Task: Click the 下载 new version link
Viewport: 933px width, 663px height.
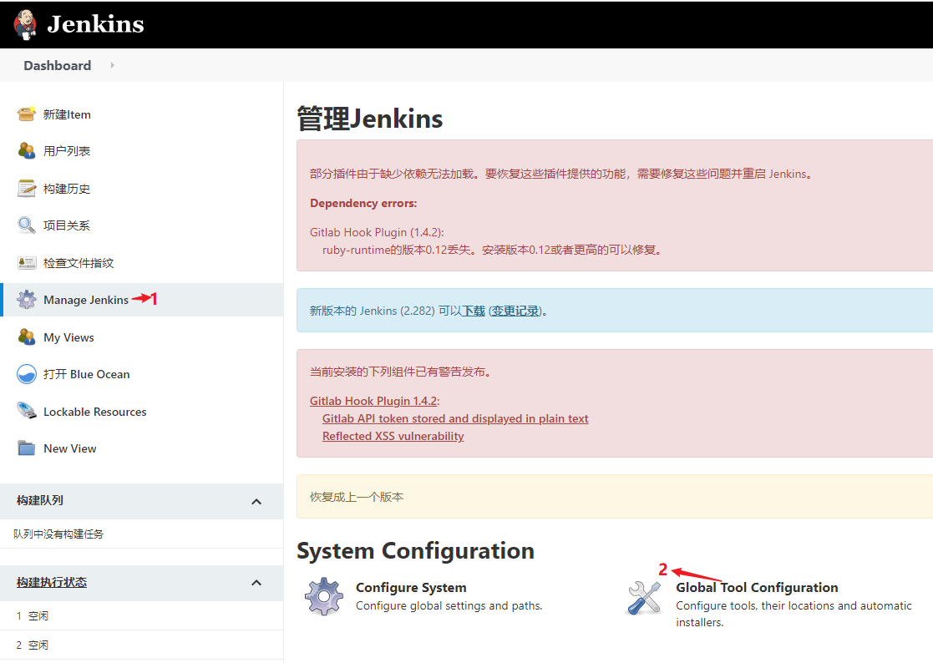Action: tap(474, 311)
